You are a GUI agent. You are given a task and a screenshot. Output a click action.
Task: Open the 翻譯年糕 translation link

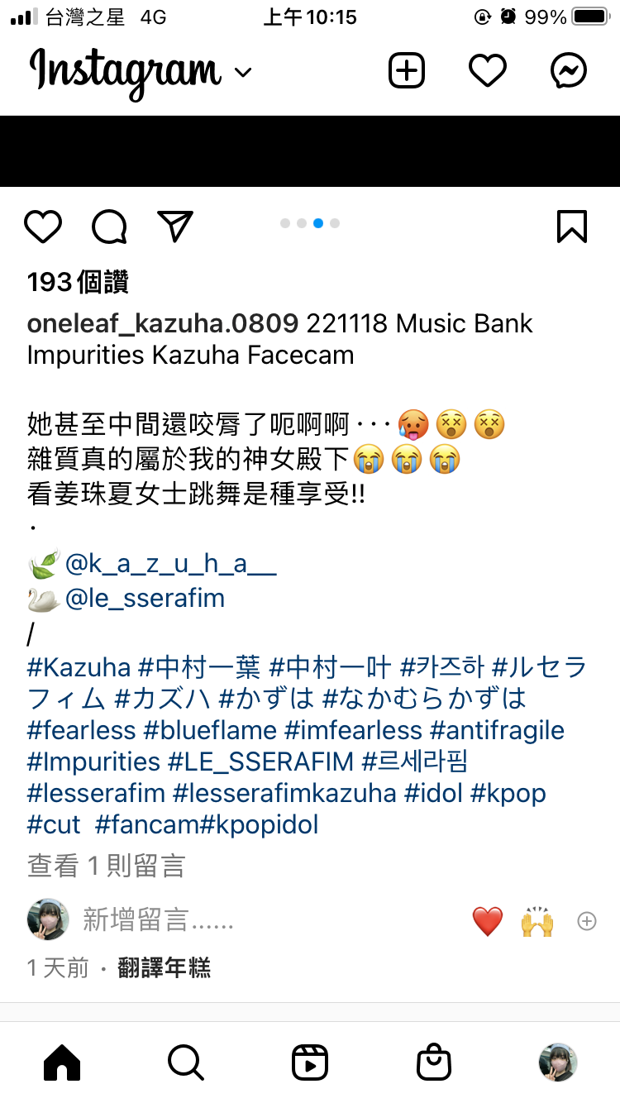coord(164,967)
